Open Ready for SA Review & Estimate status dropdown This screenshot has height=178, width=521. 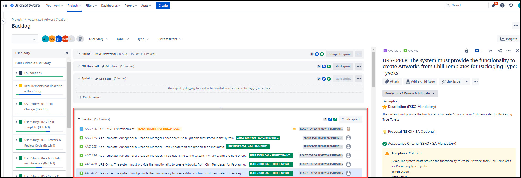click(410, 93)
